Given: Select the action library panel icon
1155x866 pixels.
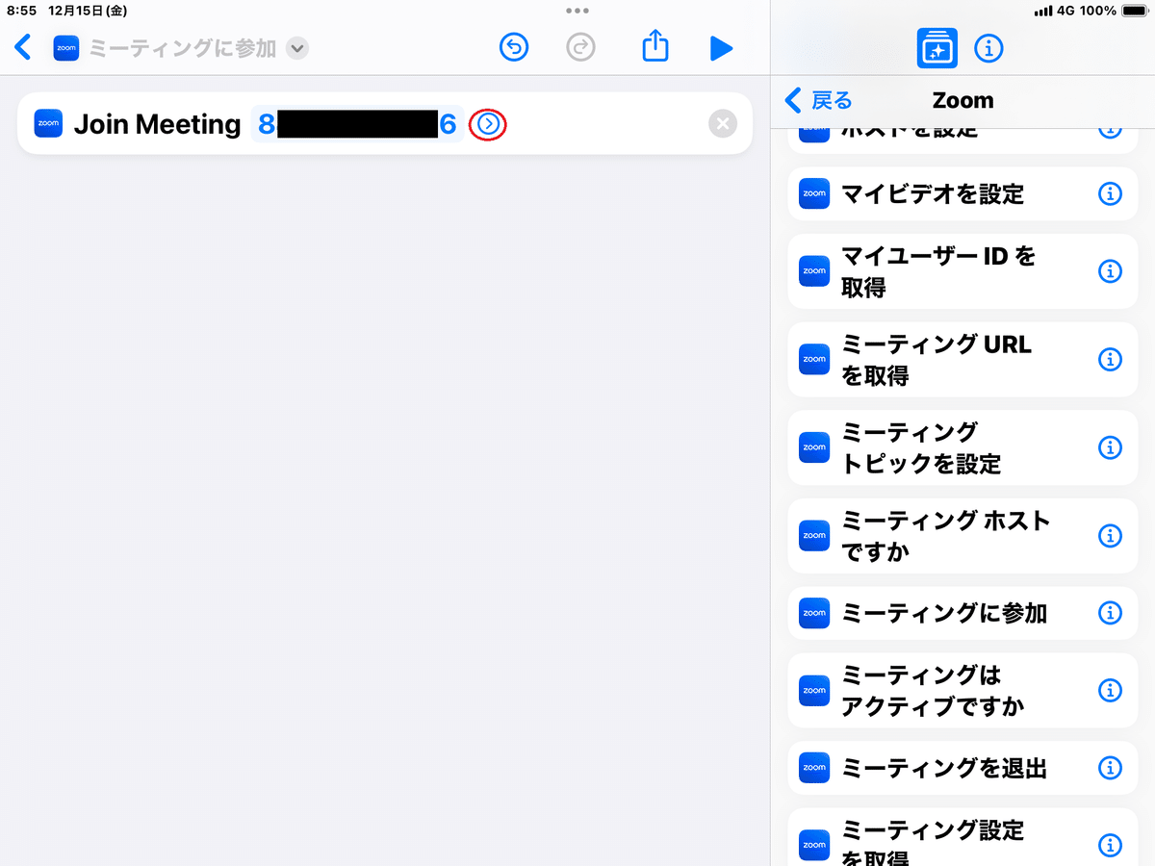Looking at the screenshot, I should [x=937, y=48].
